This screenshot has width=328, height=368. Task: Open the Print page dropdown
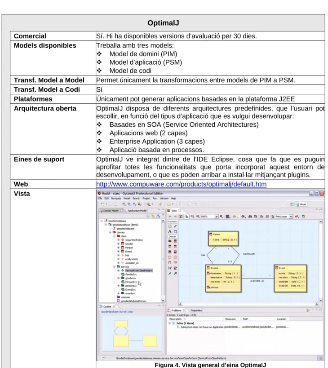pos(291,217)
